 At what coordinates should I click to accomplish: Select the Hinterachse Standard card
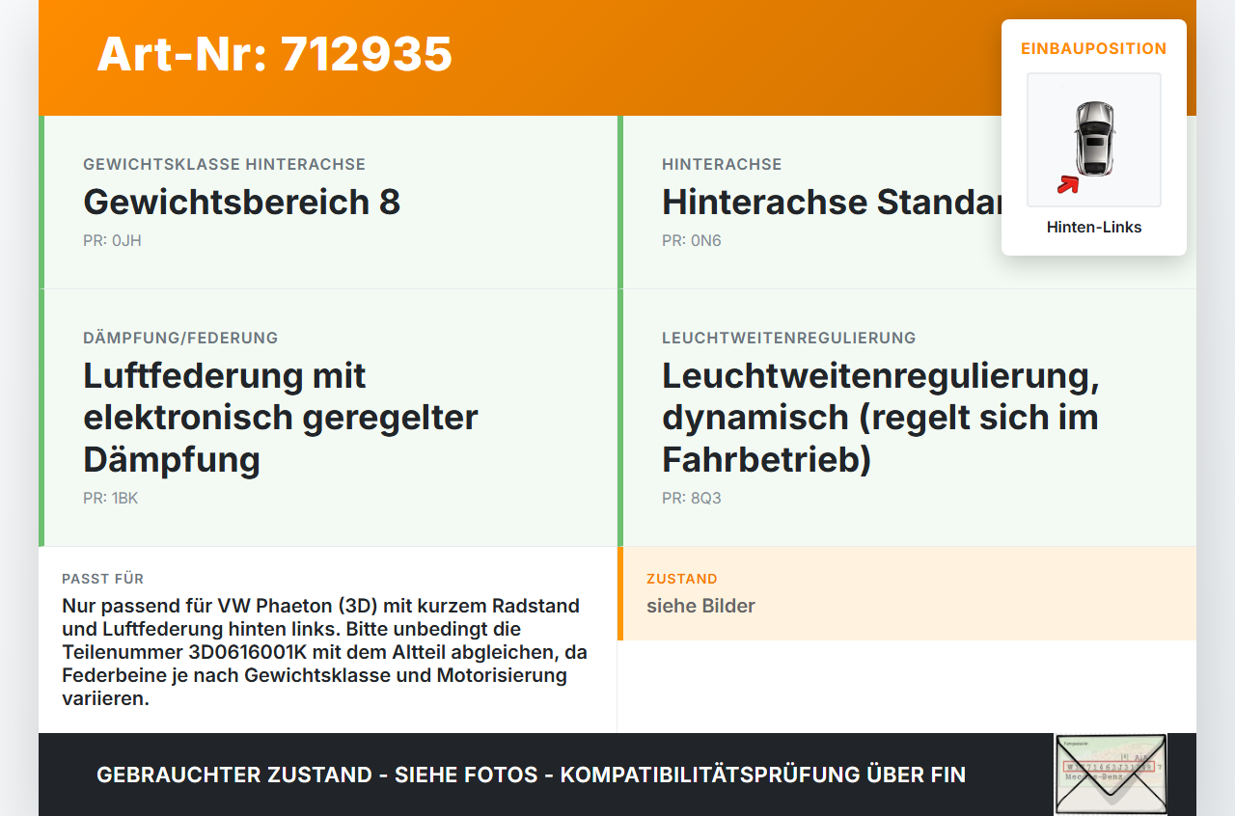907,203
